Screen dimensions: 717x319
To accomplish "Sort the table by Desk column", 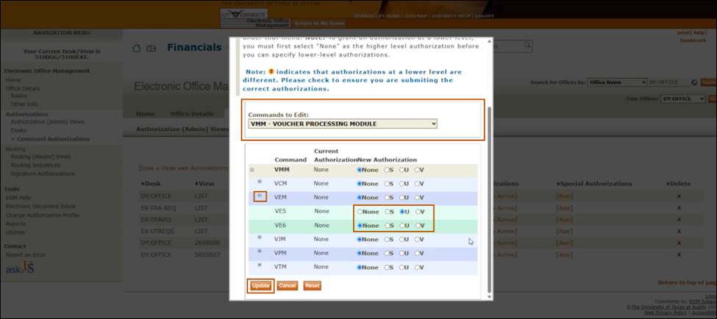I will [x=151, y=184].
